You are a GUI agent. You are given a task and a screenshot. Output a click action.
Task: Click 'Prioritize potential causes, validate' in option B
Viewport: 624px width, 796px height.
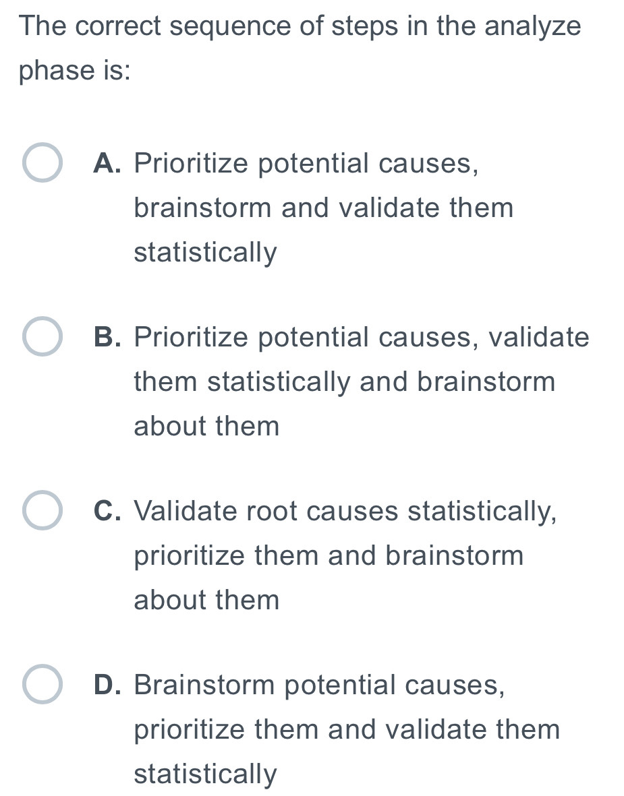tap(362, 336)
